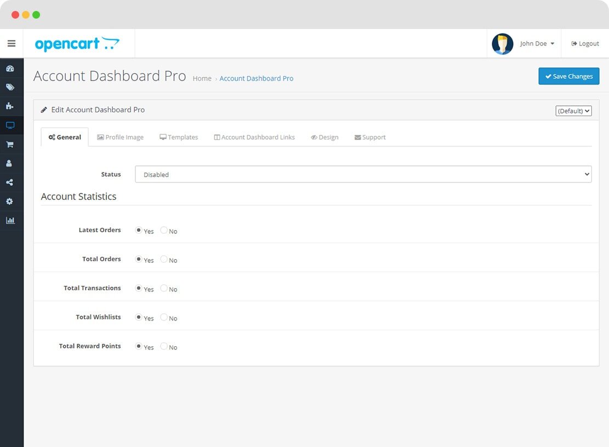The width and height of the screenshot is (609, 447).
Task: Open the Customers user icon in sidebar
Action: (10, 163)
